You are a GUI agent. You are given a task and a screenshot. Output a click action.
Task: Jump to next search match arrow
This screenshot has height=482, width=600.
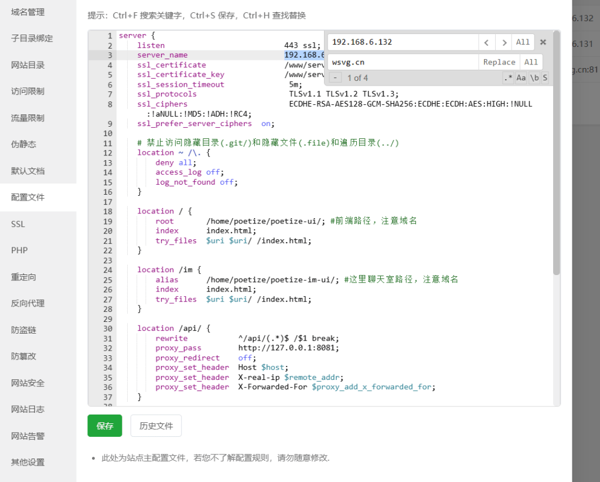(x=503, y=42)
